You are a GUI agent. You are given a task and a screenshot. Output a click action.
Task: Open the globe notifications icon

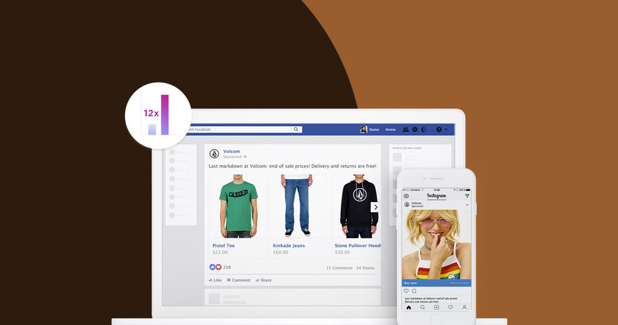pos(424,130)
